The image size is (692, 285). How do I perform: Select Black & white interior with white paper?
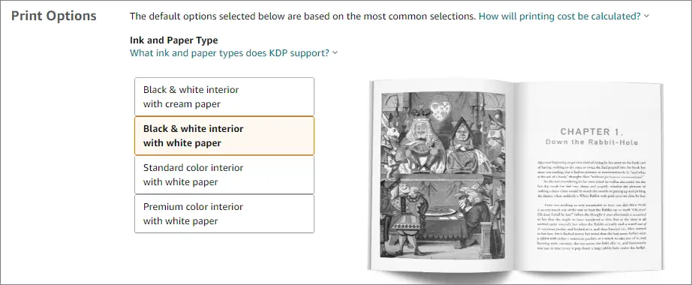click(x=224, y=136)
